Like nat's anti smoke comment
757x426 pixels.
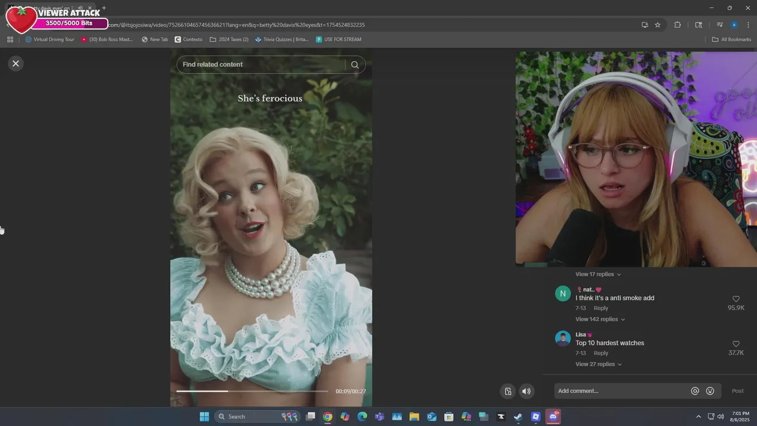(x=736, y=299)
